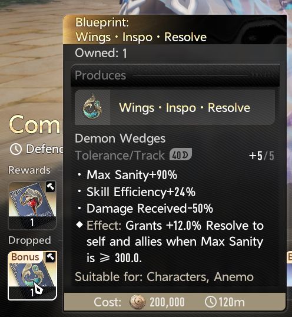Click the Rewards section label

click(x=29, y=170)
